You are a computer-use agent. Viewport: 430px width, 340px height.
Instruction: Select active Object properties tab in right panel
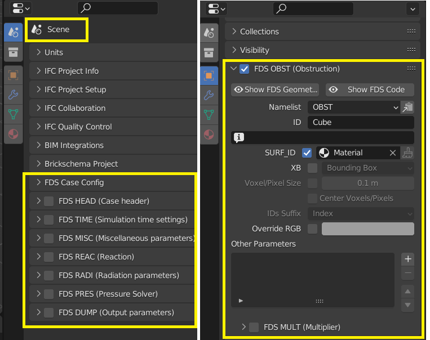click(x=209, y=75)
